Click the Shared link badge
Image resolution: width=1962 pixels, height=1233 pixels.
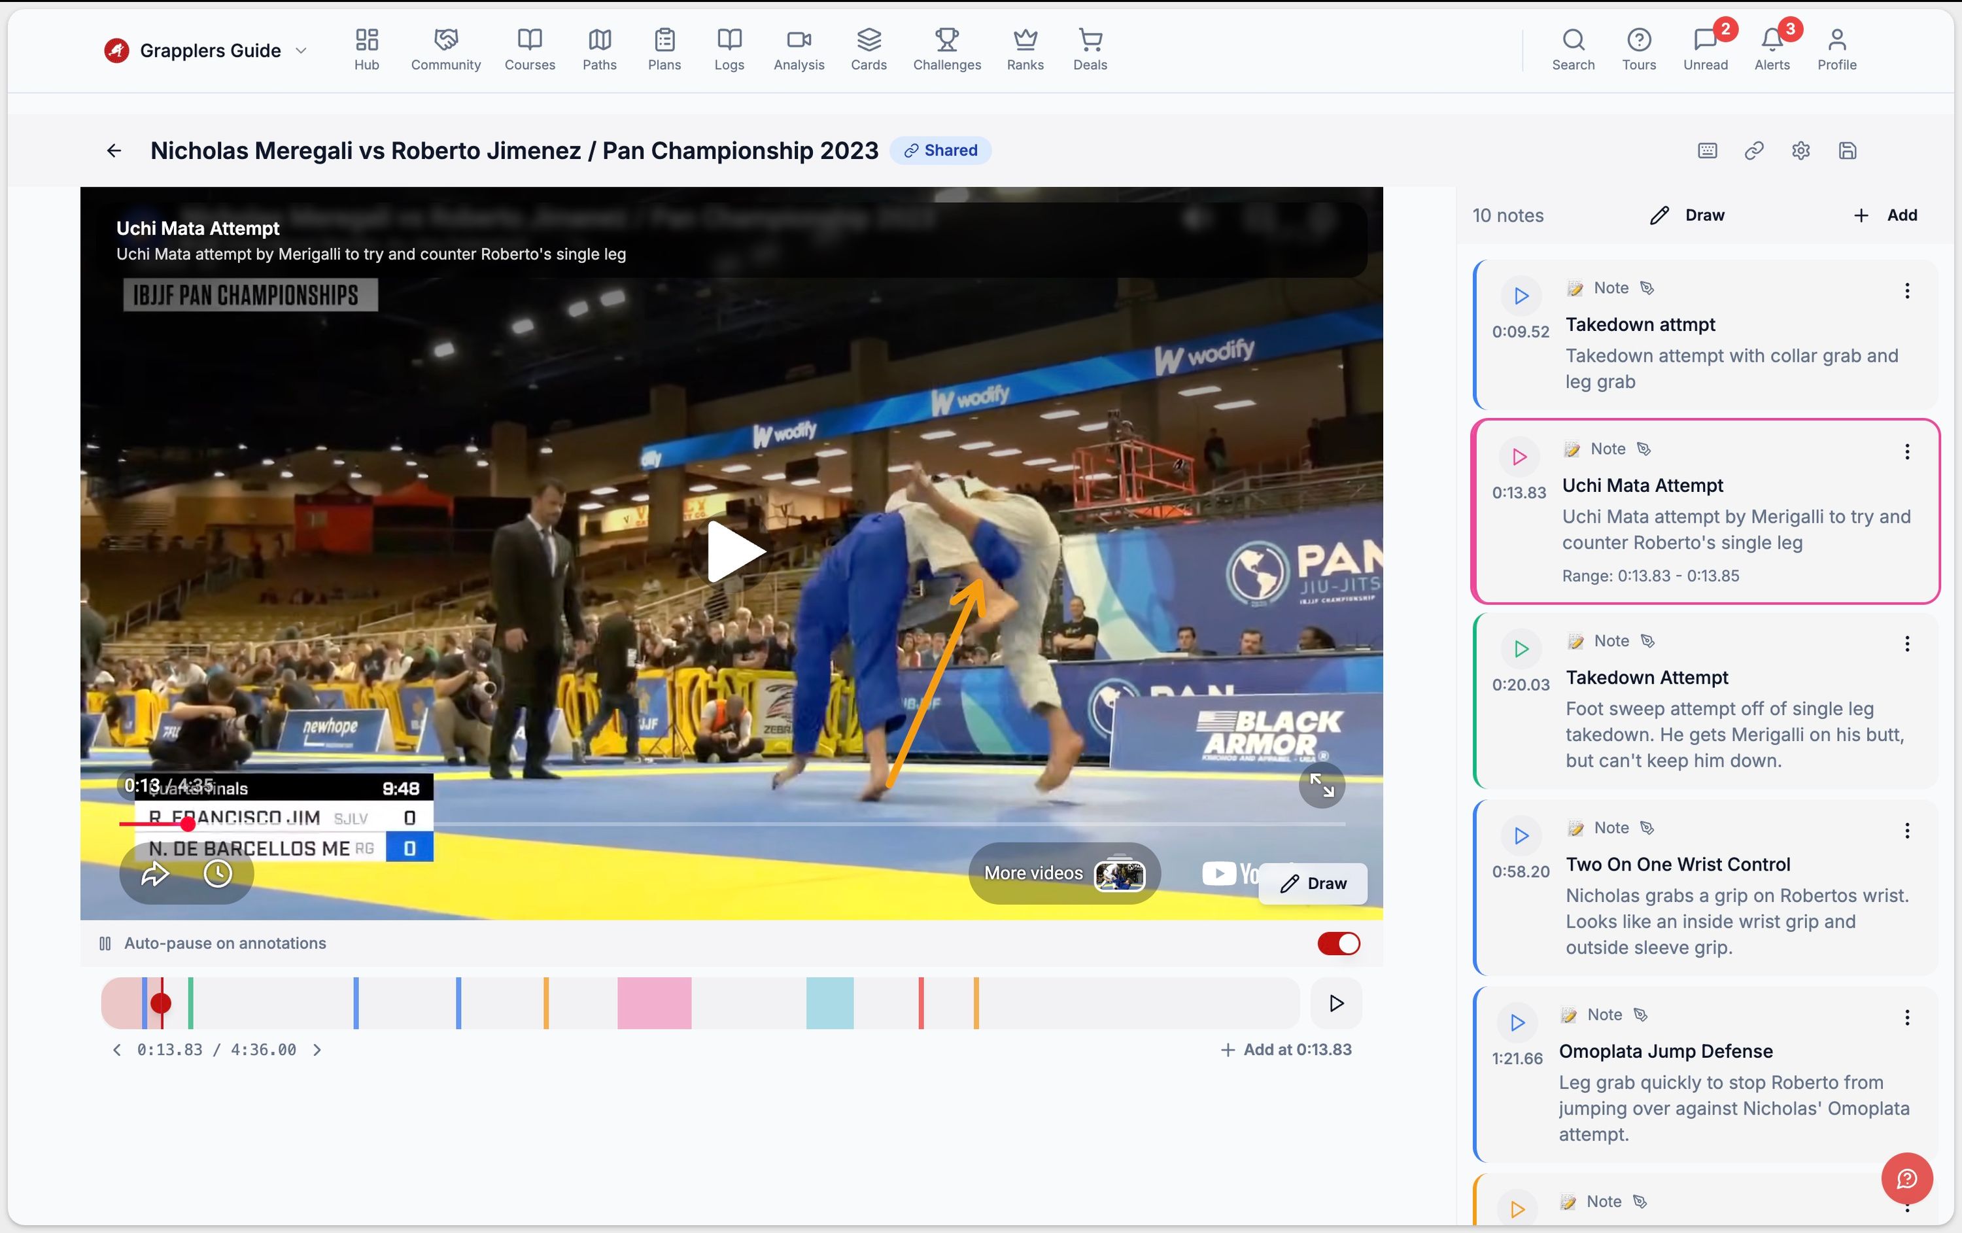tap(940, 150)
